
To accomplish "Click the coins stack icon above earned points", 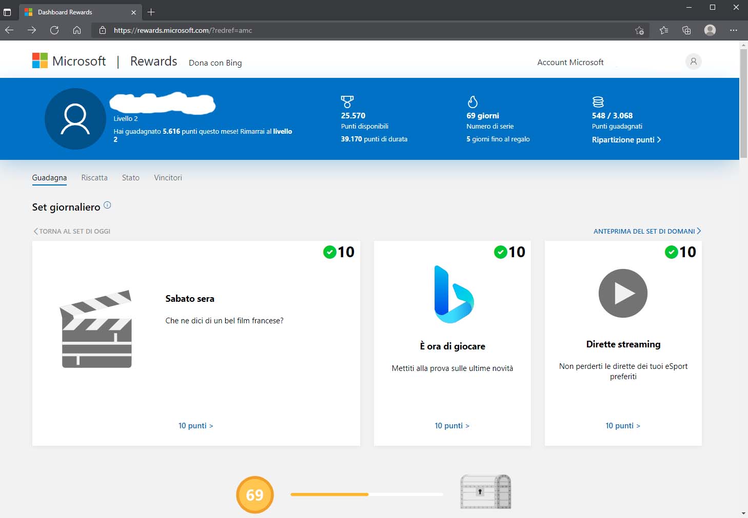I will (598, 101).
